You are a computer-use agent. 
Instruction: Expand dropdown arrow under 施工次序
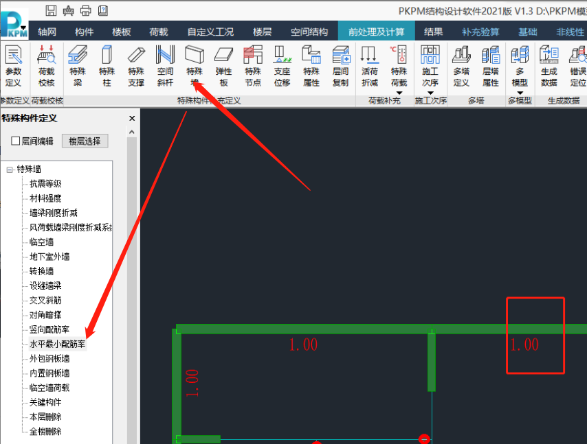[x=430, y=93]
